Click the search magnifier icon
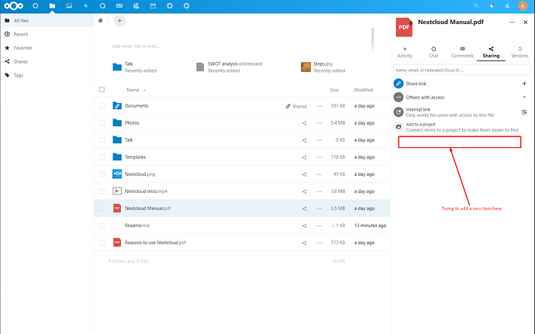The width and height of the screenshot is (535, 334). pyautogui.click(x=476, y=5)
